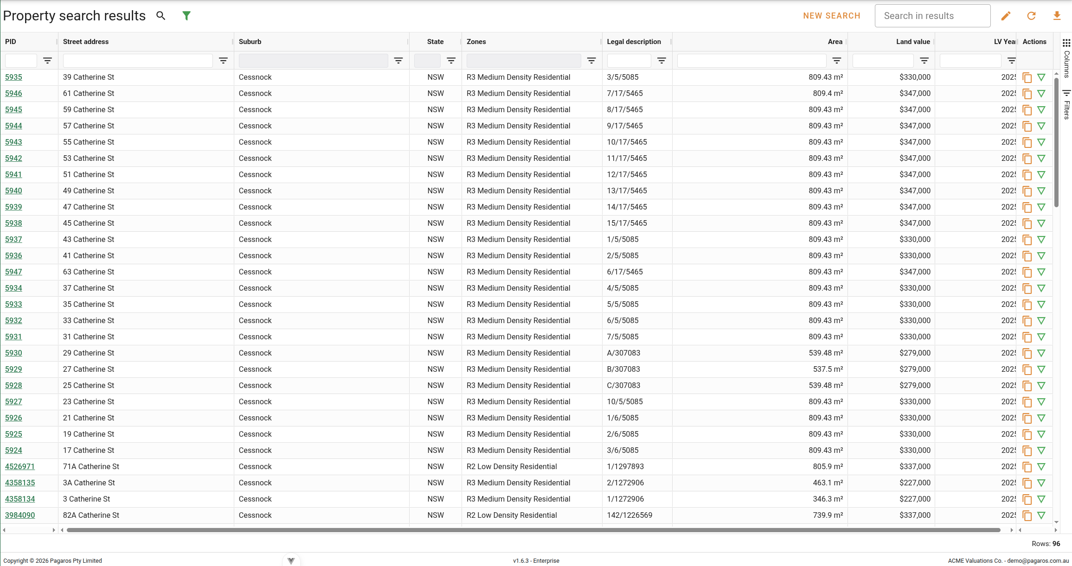The height and width of the screenshot is (566, 1072).
Task: Copy icon for 53 Catherine St row
Action: (x=1027, y=159)
